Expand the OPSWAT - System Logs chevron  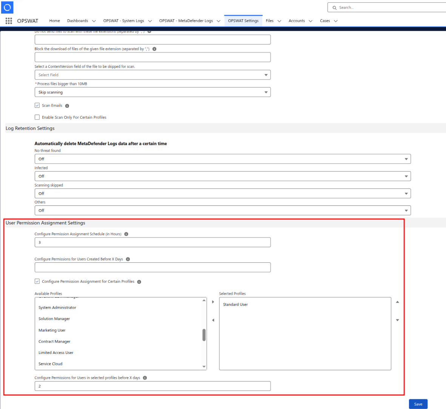[150, 21]
